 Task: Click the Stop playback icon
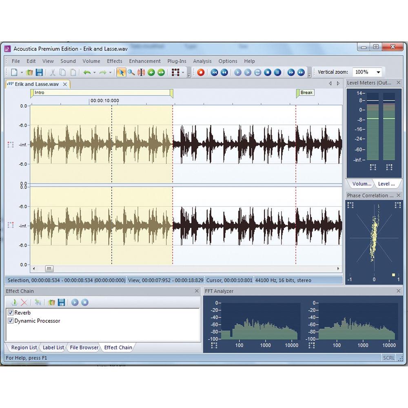pyautogui.click(x=267, y=72)
